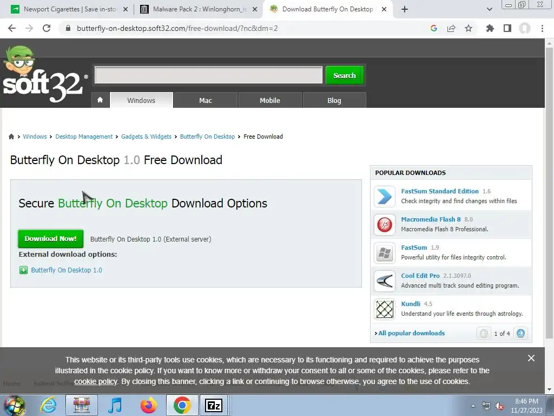Image resolution: width=554 pixels, height=416 pixels.
Task: Click the FastSum 1.9 Windows-logo icon
Action: pos(385,253)
